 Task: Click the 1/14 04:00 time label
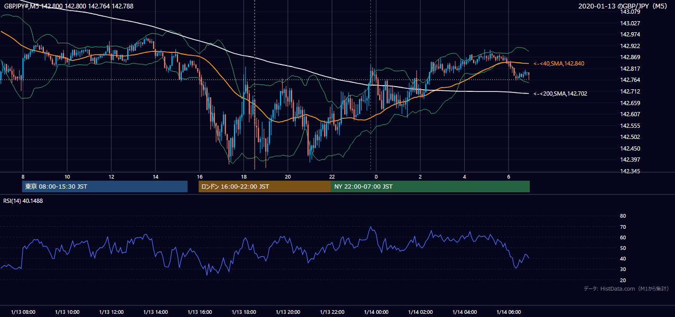pos(465,312)
